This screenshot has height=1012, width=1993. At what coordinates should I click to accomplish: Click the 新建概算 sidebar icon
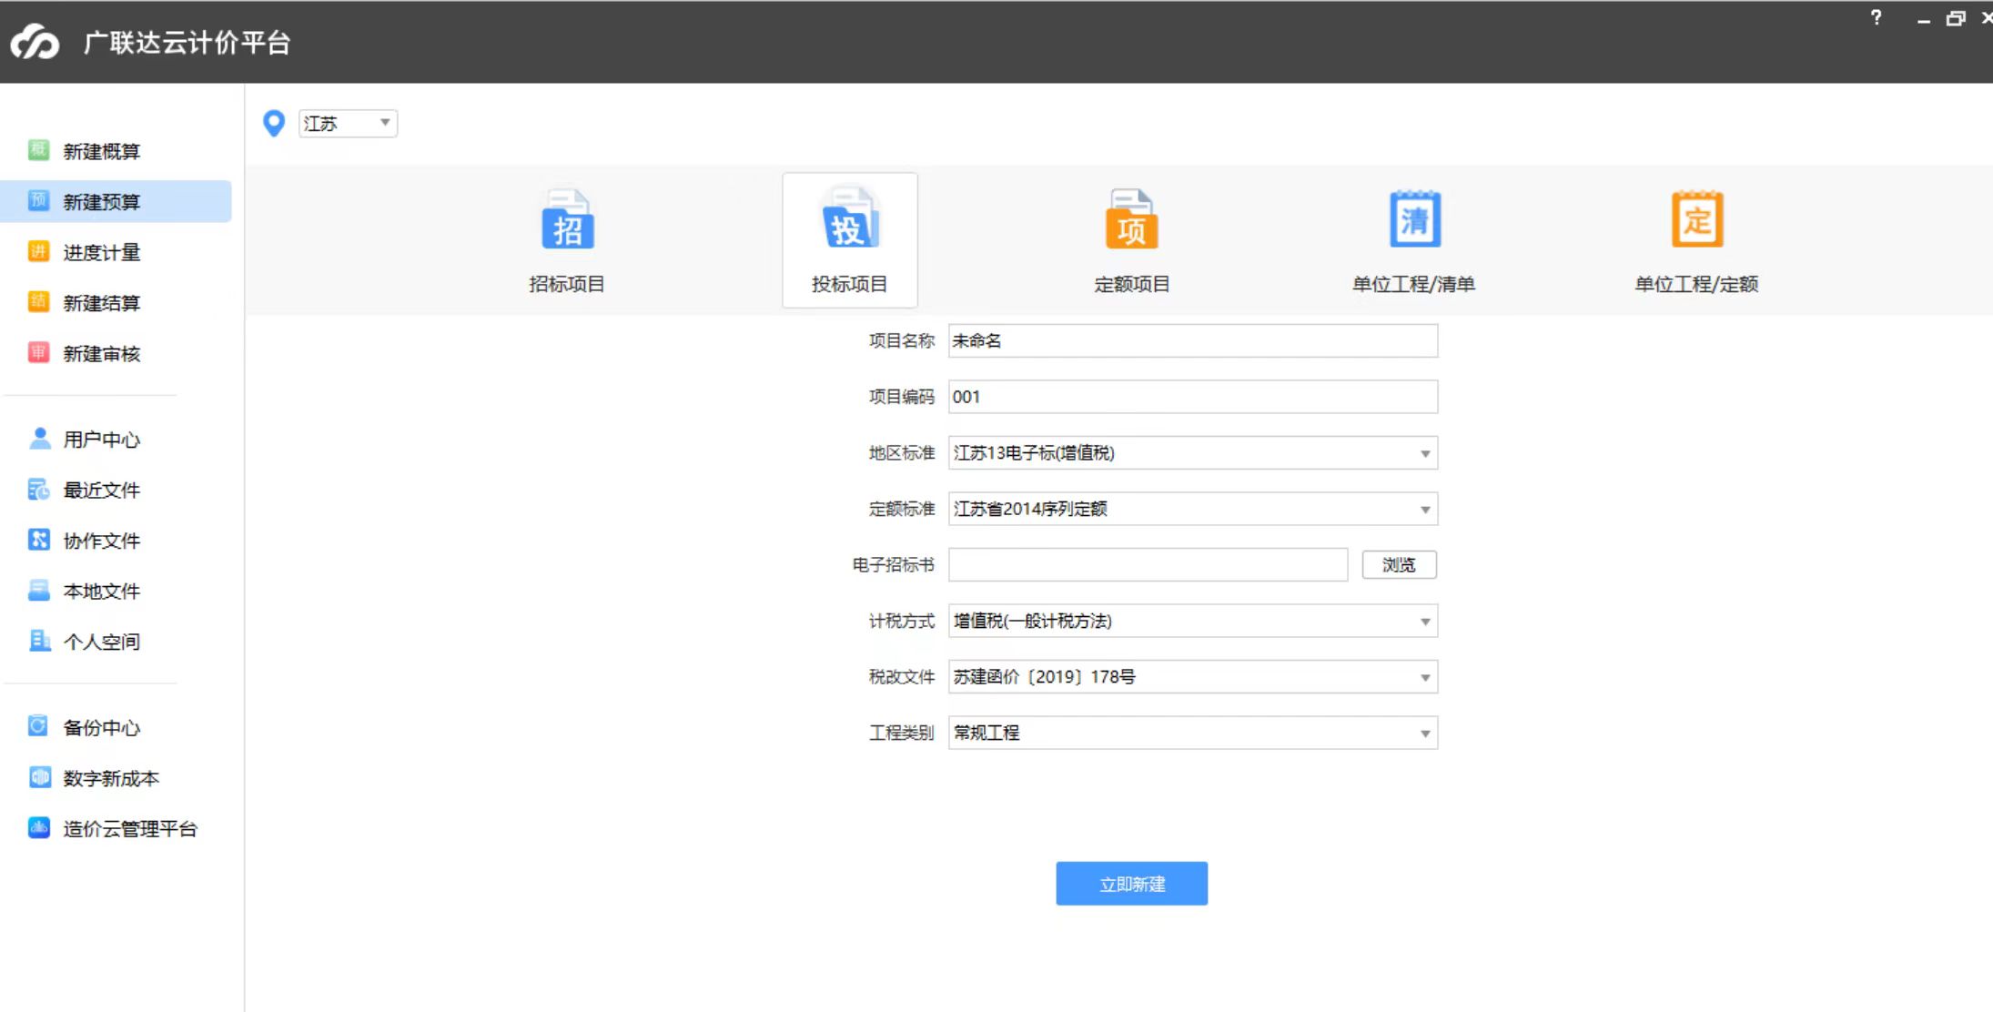38,150
